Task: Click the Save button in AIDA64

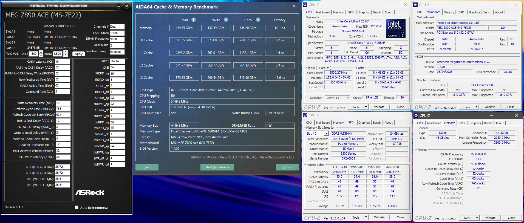Action: click(x=147, y=167)
